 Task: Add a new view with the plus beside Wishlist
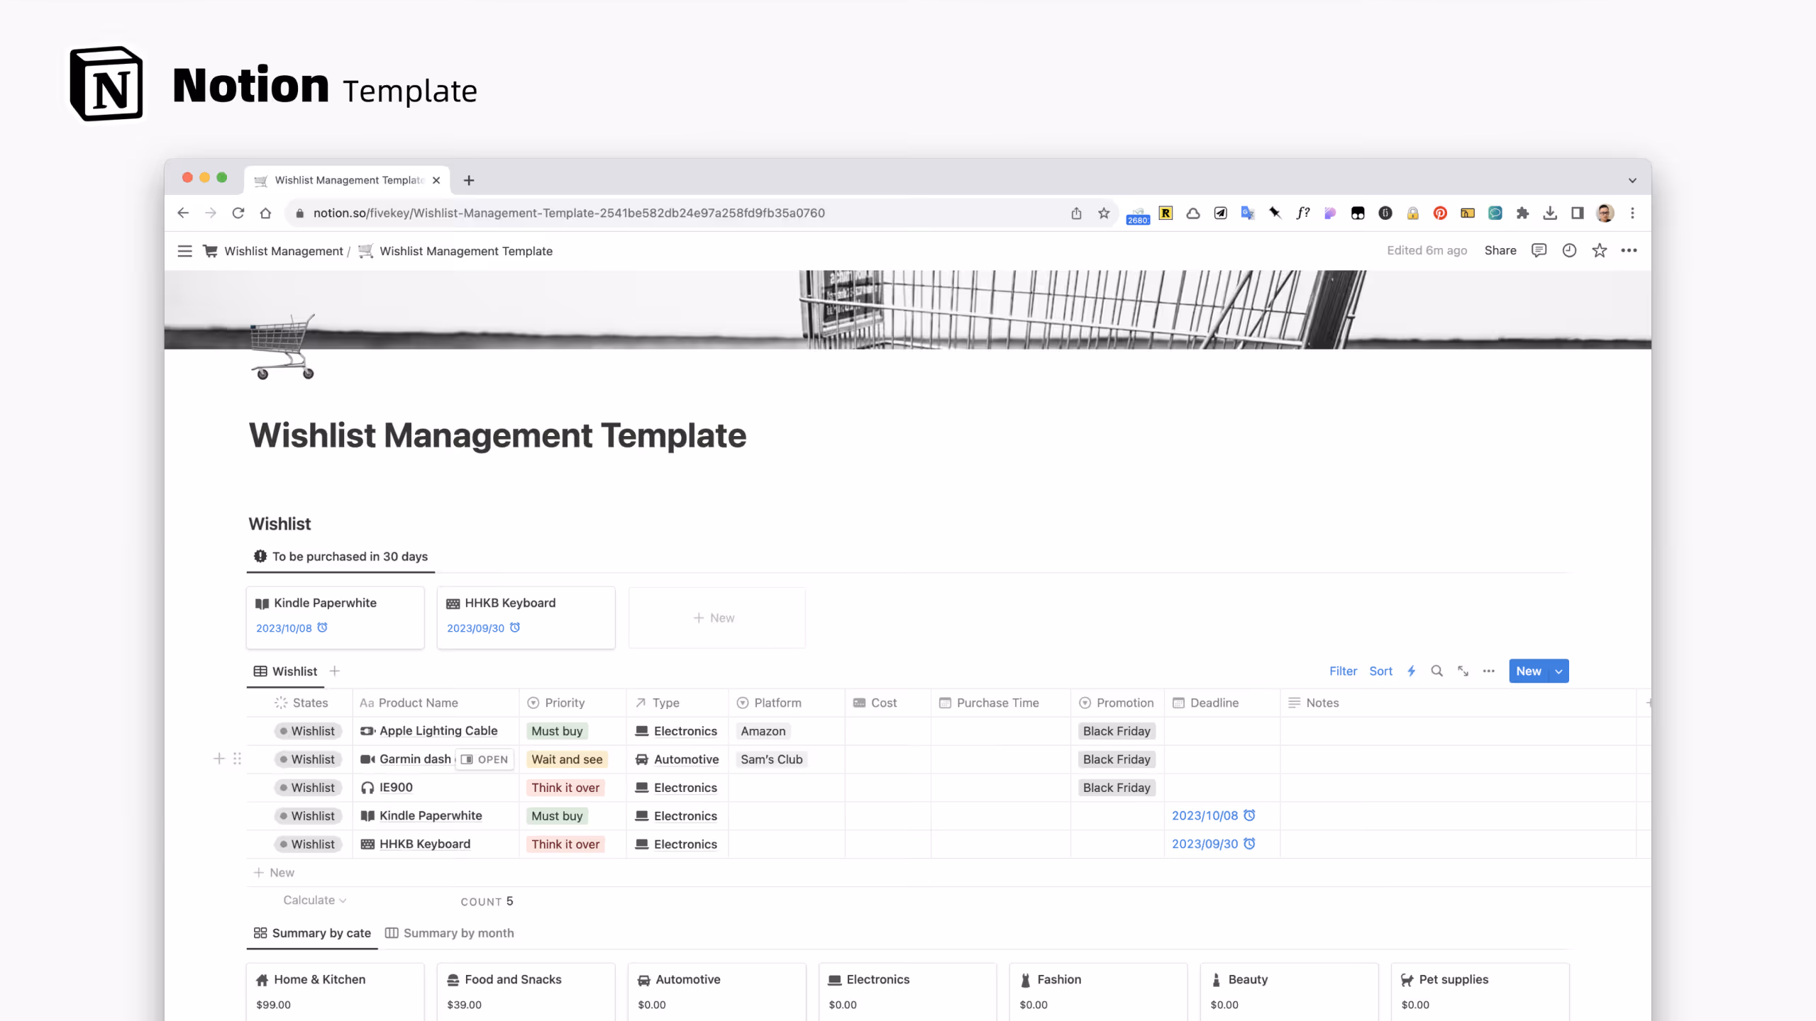(335, 671)
